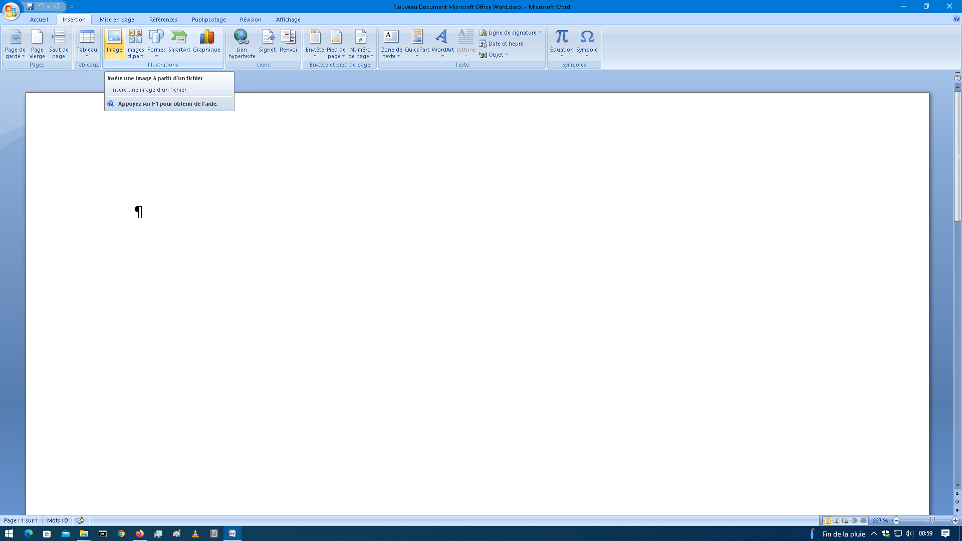Click the 227 % zoom level button
962x541 pixels.
[880, 520]
